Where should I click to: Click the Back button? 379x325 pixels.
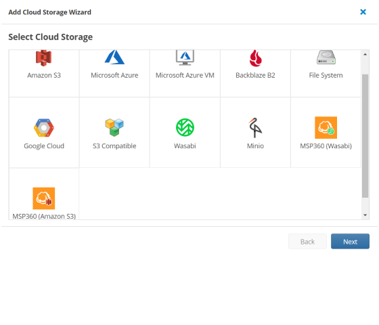click(307, 241)
